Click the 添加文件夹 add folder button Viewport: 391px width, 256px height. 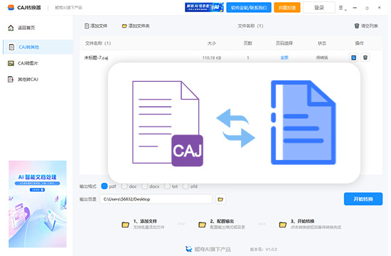(x=136, y=26)
